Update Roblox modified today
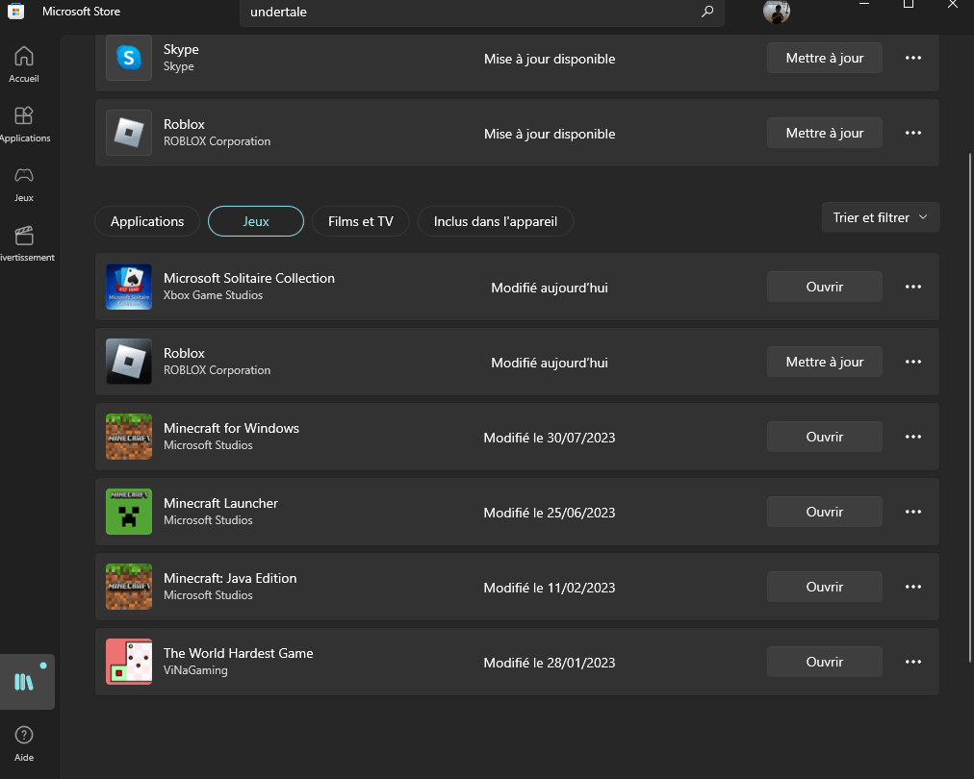This screenshot has width=974, height=779. (x=824, y=362)
